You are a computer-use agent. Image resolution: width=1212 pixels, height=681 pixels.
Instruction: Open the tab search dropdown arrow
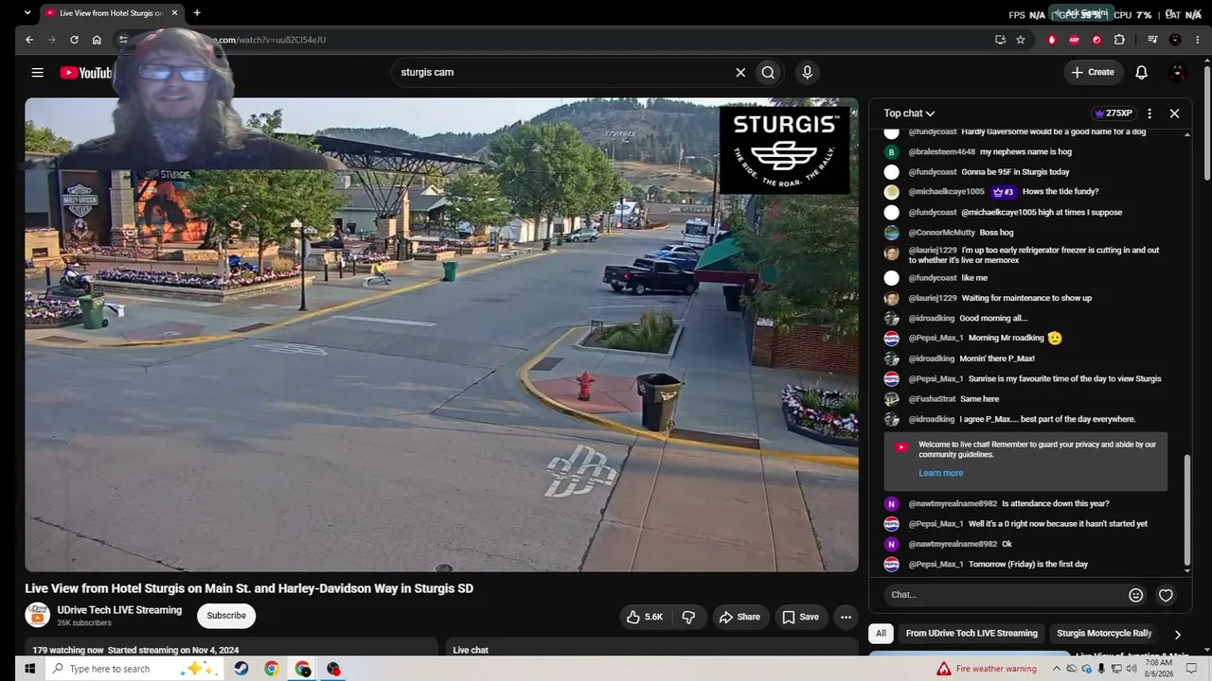pos(27,13)
